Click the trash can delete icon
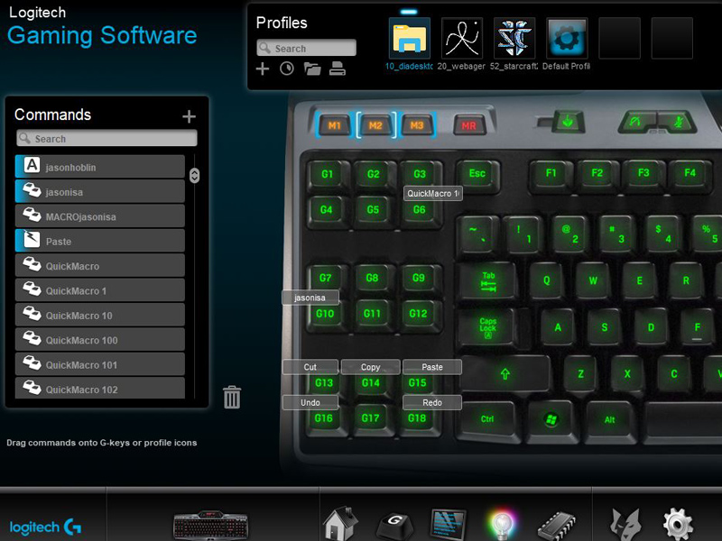This screenshot has height=541, width=722. point(232,397)
